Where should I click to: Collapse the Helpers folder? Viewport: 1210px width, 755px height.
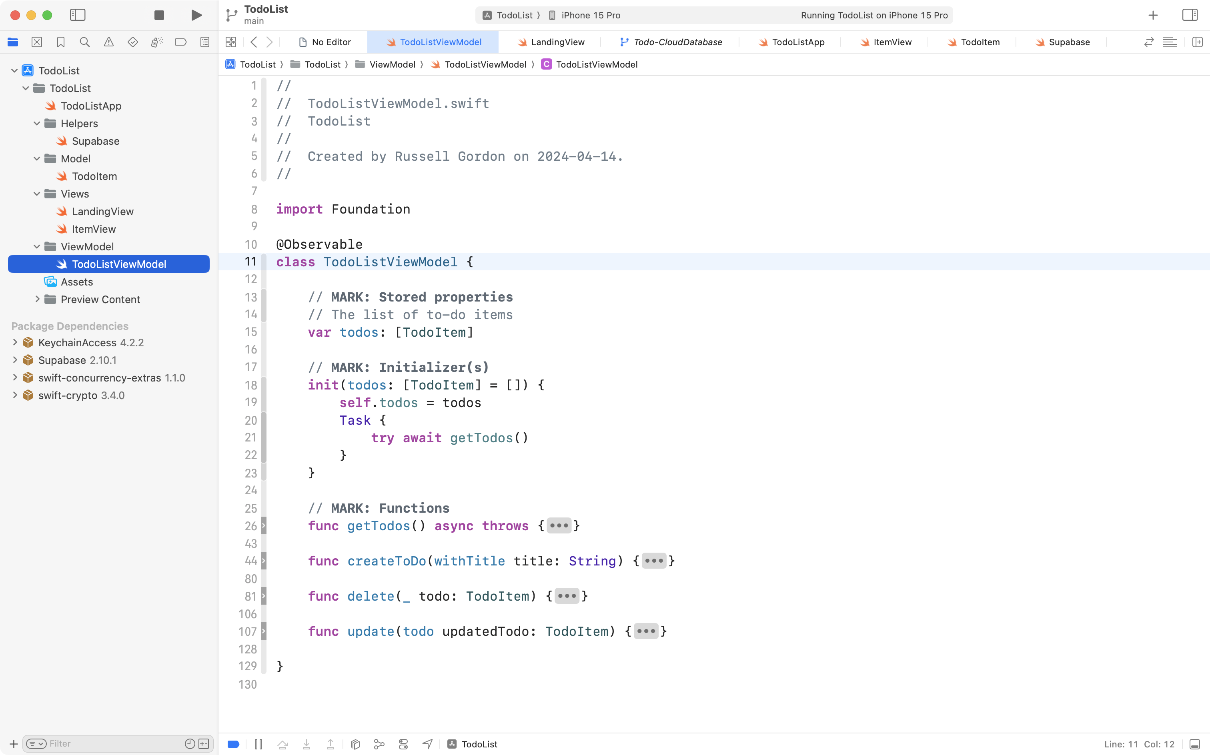[36, 123]
